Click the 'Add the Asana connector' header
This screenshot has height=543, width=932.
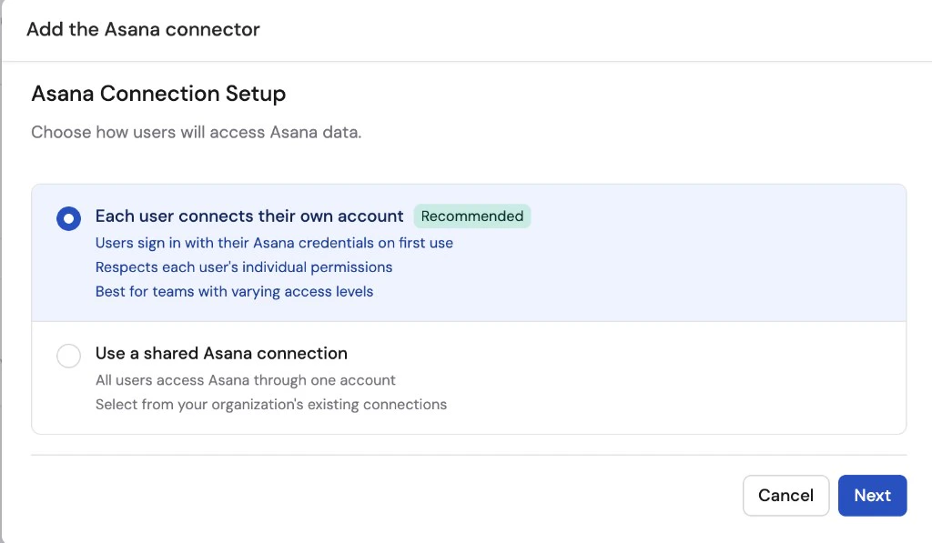tap(142, 29)
